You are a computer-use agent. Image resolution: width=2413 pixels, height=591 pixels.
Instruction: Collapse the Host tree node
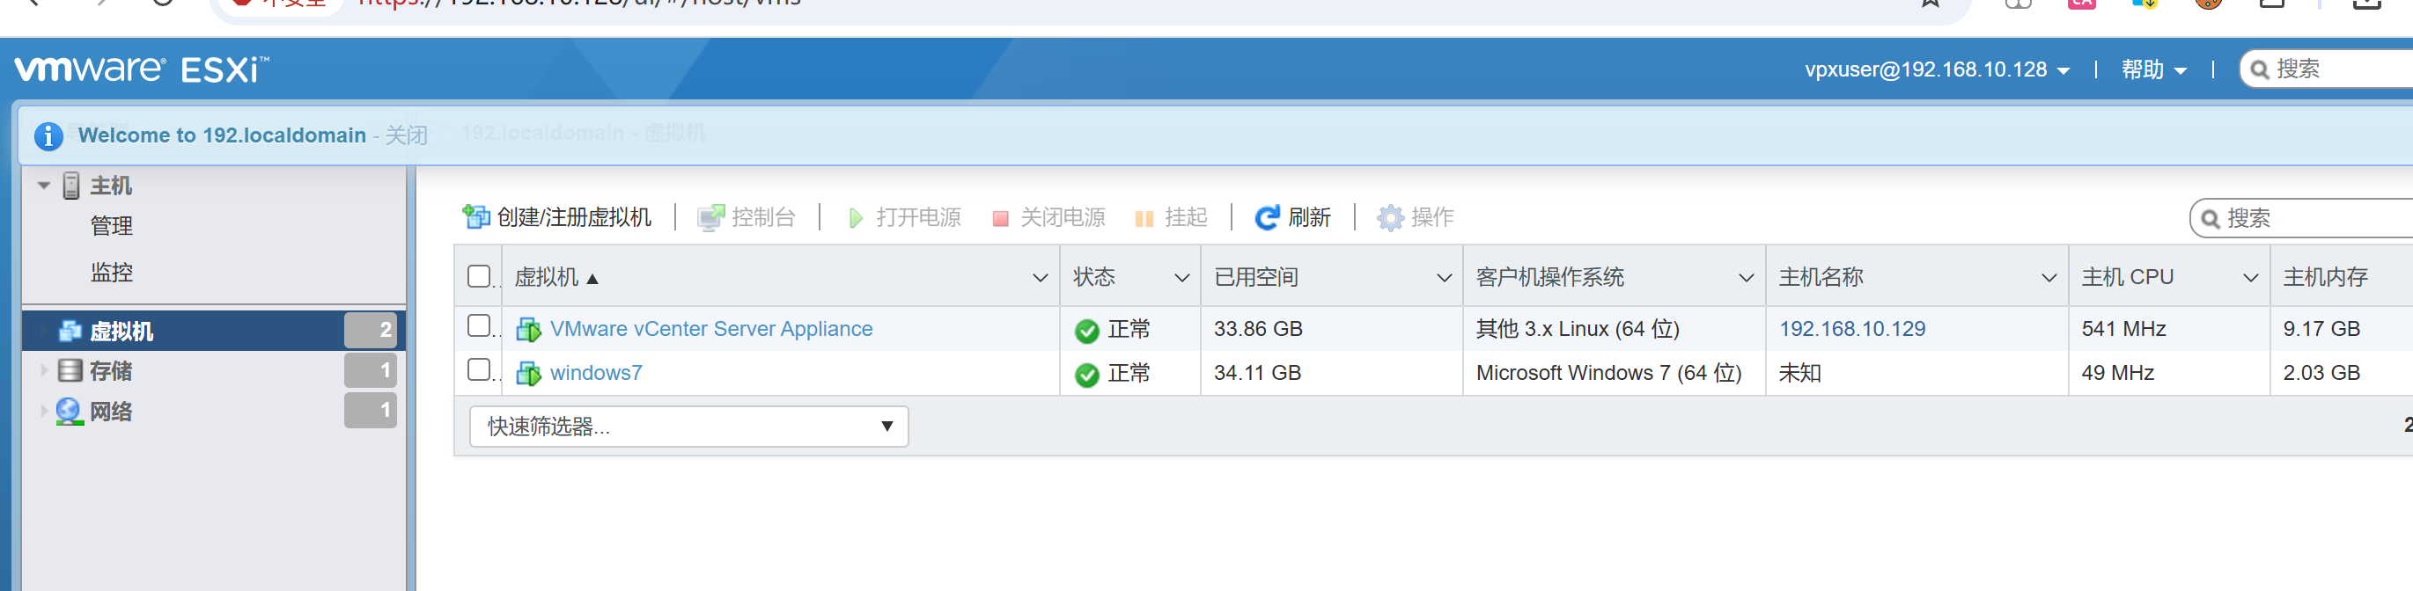click(44, 186)
